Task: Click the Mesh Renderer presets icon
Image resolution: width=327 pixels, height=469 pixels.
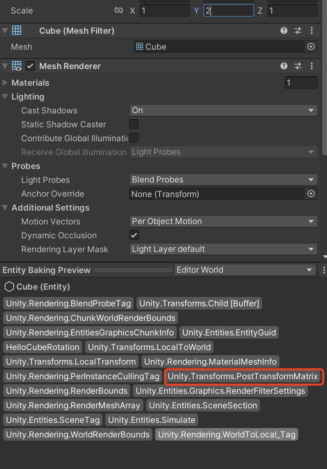Action: coord(297,66)
